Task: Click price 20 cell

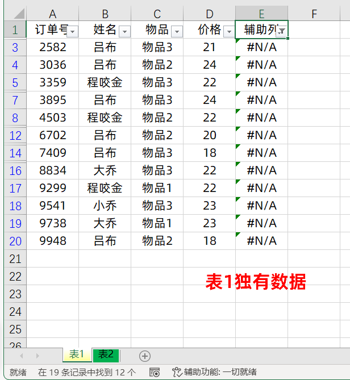Action: (x=210, y=135)
